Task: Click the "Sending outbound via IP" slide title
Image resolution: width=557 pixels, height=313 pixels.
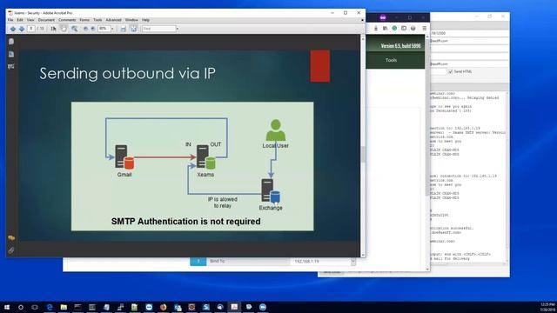Action: pos(127,73)
